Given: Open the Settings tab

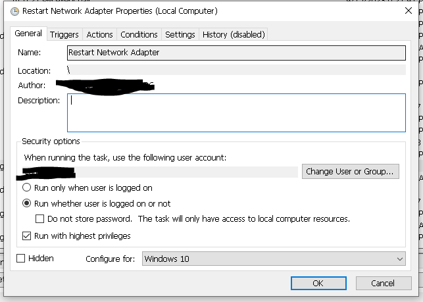Looking at the screenshot, I should click(180, 35).
